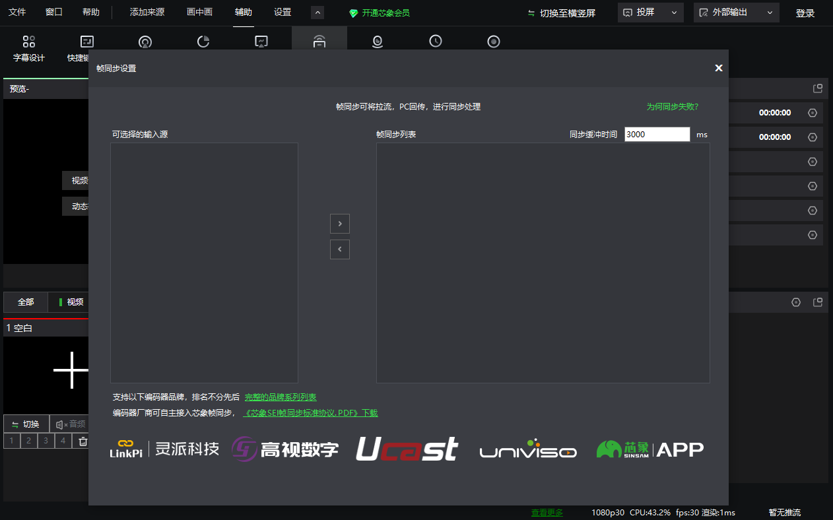This screenshot has width=833, height=520.
Task: Click the 视频 button in the preview area
Action: pyautogui.click(x=76, y=181)
